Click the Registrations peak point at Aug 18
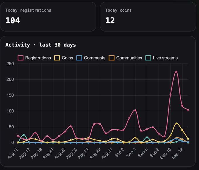 coord(35,133)
